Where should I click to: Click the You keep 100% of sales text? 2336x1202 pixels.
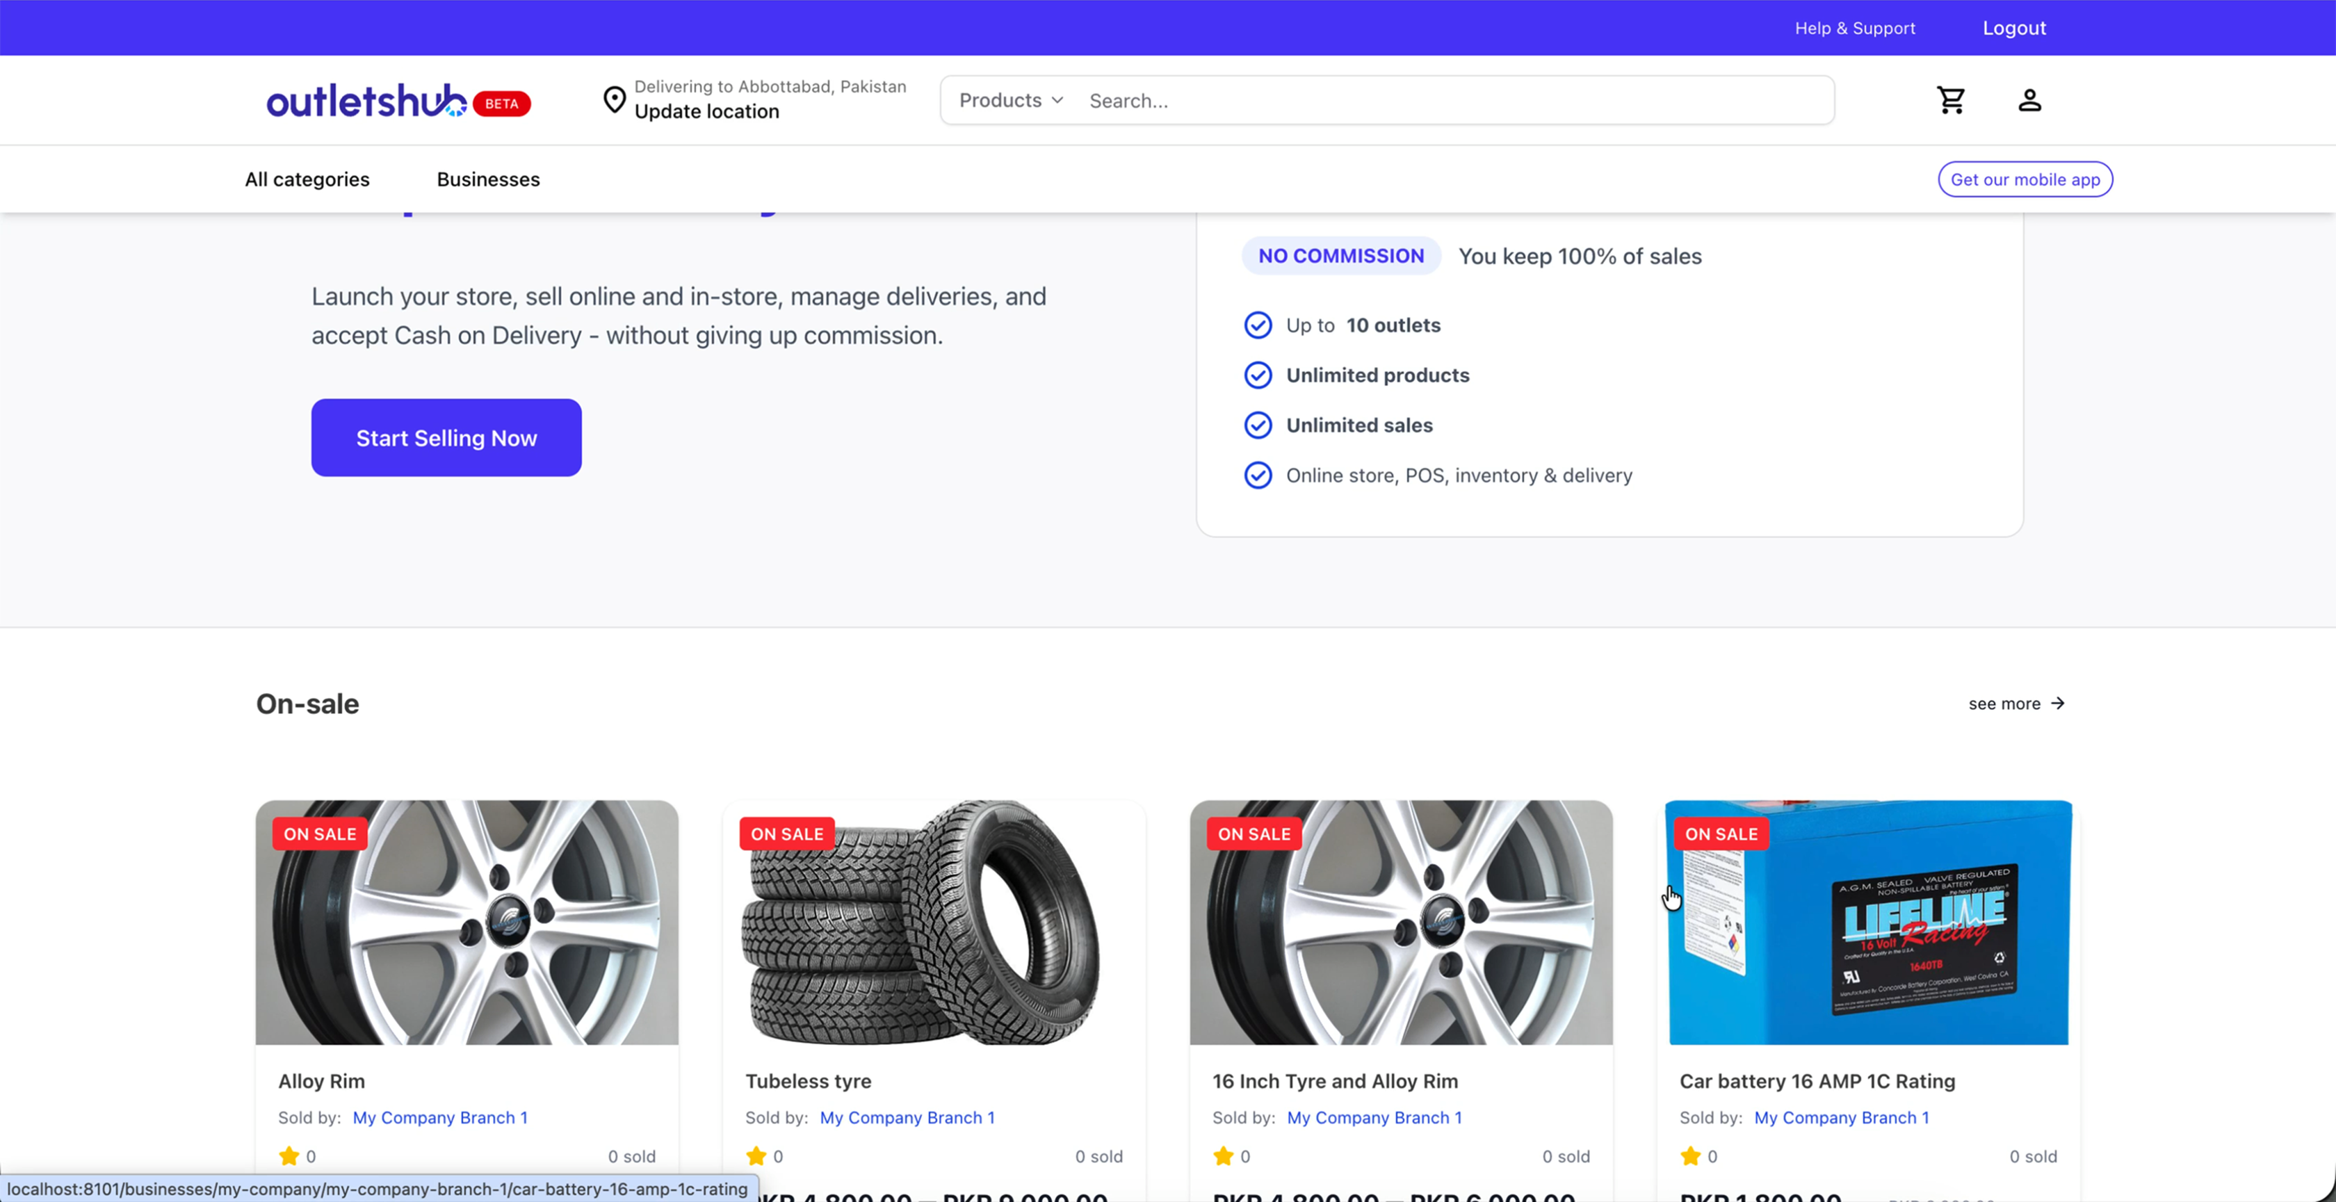click(x=1580, y=257)
